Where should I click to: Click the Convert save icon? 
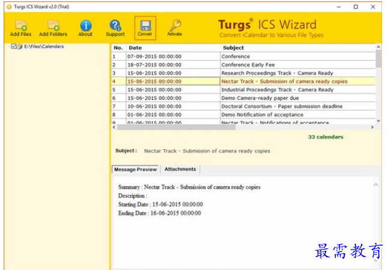click(145, 28)
